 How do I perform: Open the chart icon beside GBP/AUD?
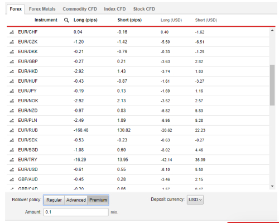(12, 179)
